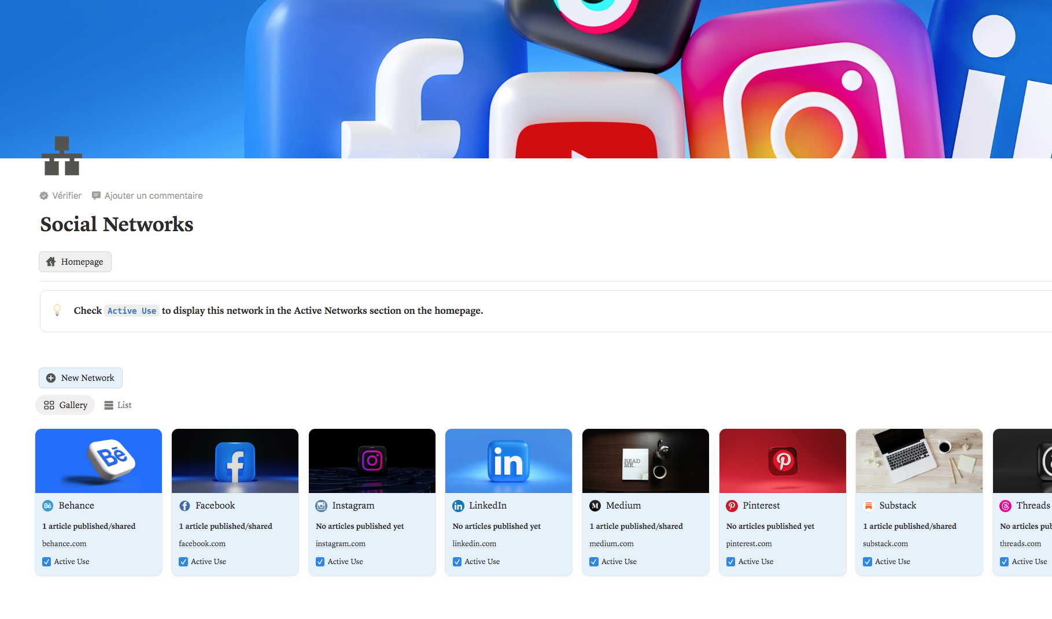This screenshot has height=619, width=1052.
Task: Open the medium.com link
Action: click(611, 544)
